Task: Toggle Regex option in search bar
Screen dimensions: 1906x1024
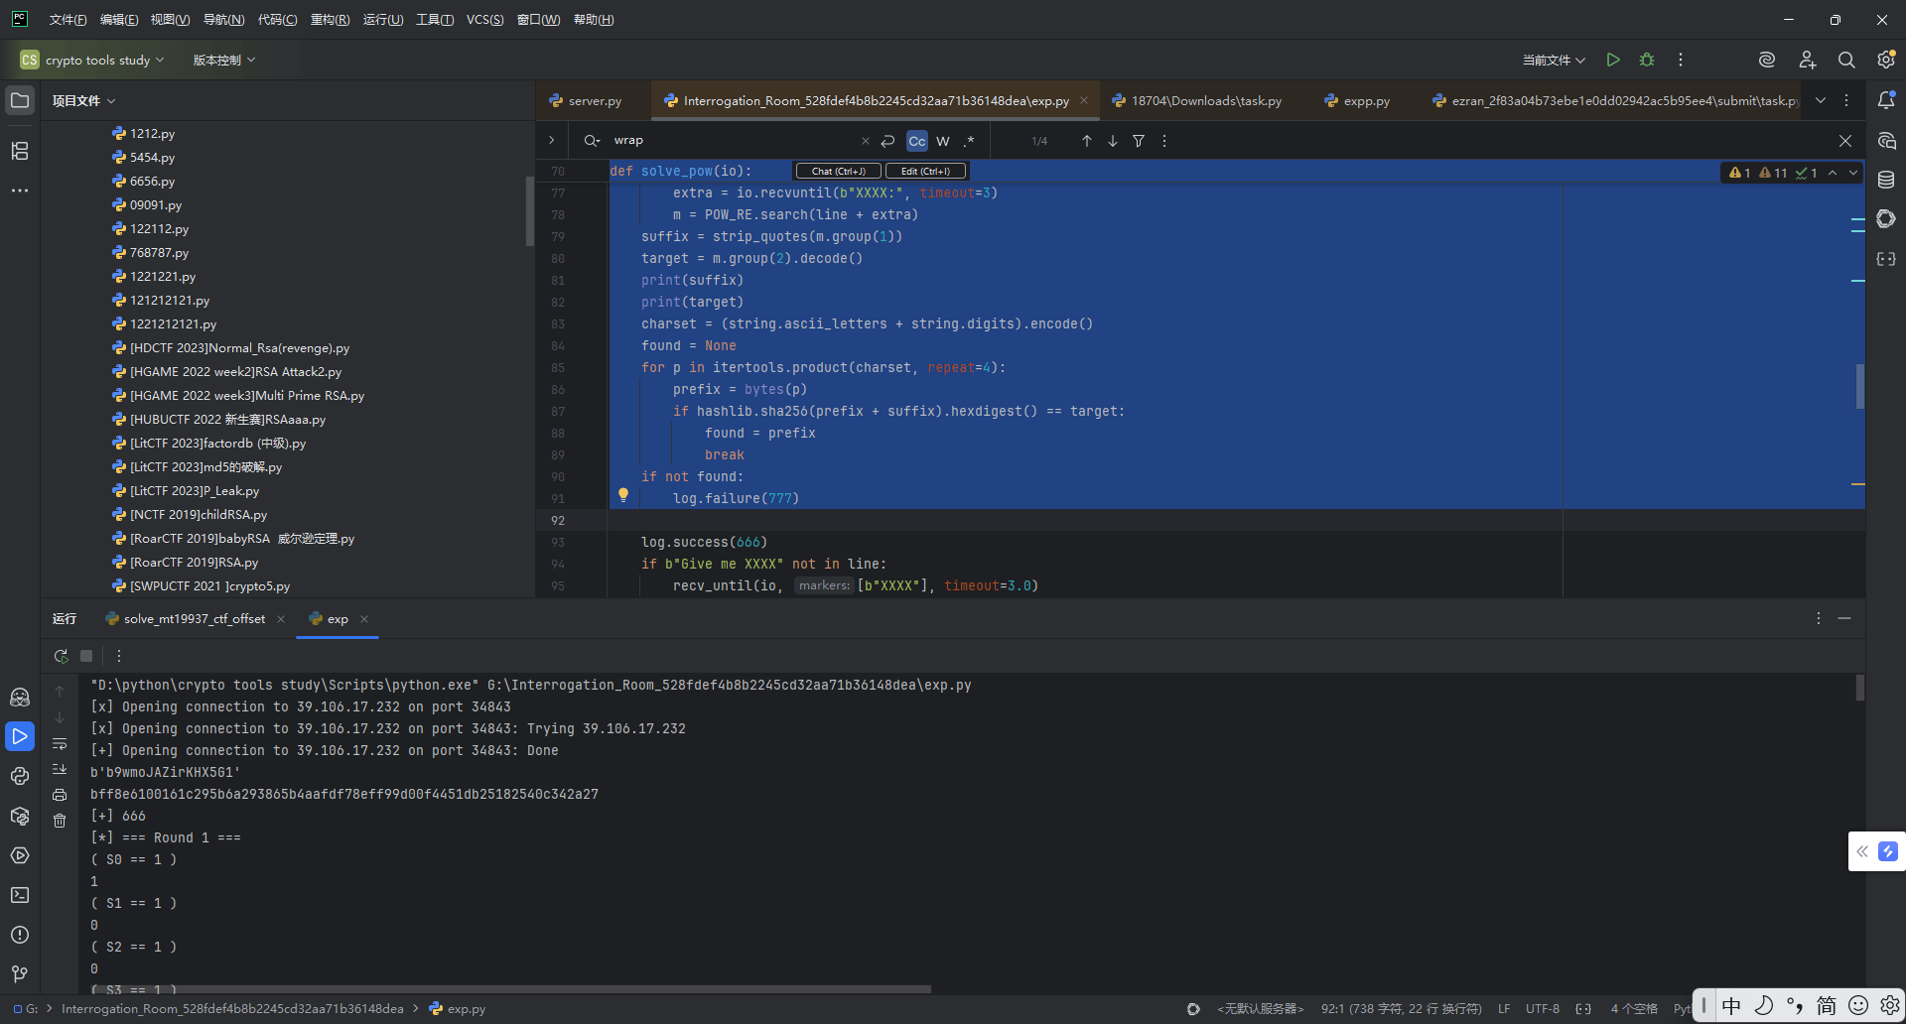Action: pyautogui.click(x=969, y=141)
